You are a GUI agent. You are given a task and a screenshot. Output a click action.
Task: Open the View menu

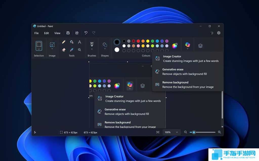coord(57,33)
